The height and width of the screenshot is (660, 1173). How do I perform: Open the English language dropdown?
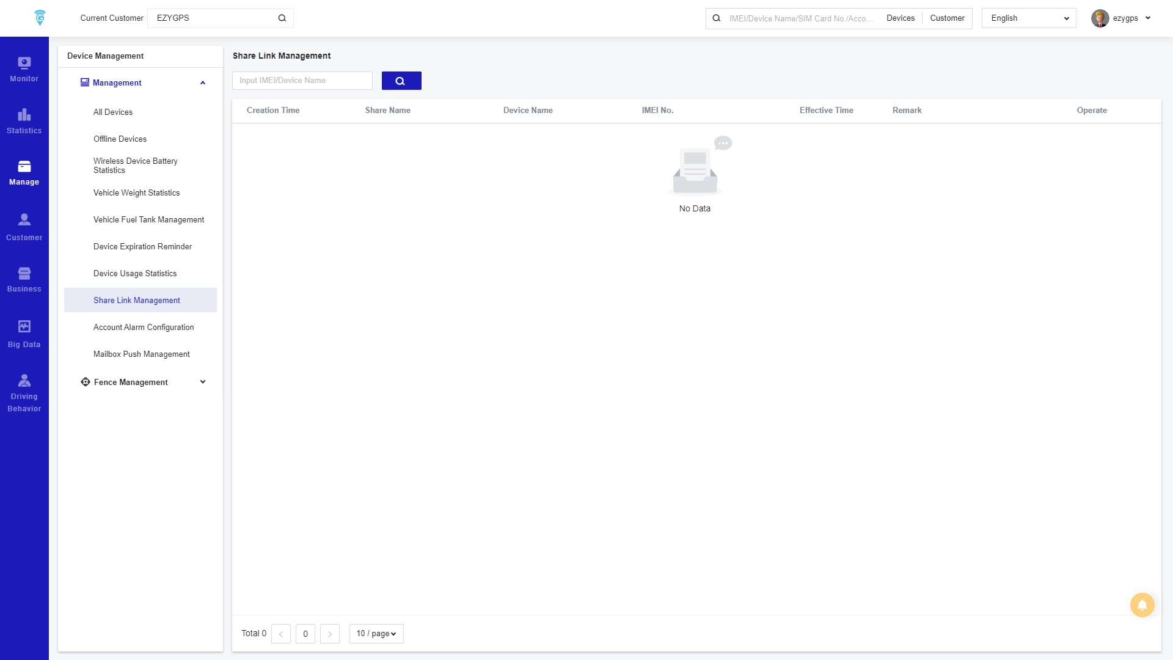1028,18
